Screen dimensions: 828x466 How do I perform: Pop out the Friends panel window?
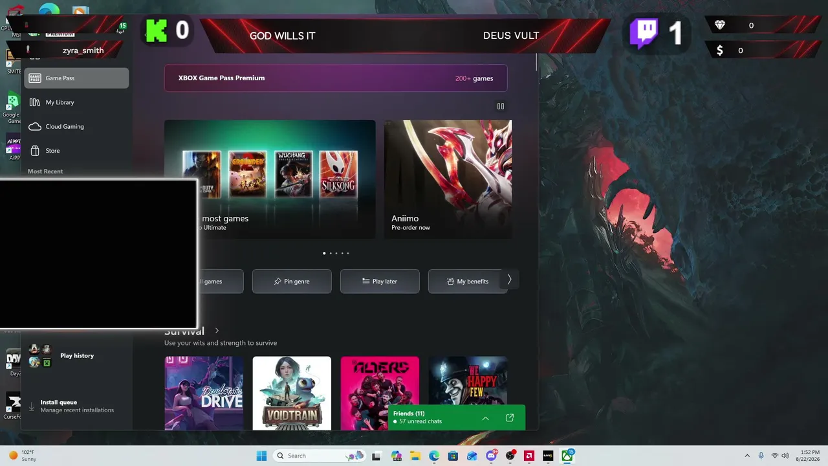[510, 418]
